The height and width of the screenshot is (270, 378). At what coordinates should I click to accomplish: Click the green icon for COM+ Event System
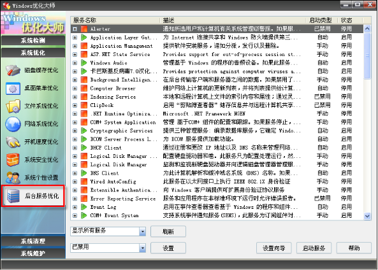pyautogui.click(x=84, y=215)
